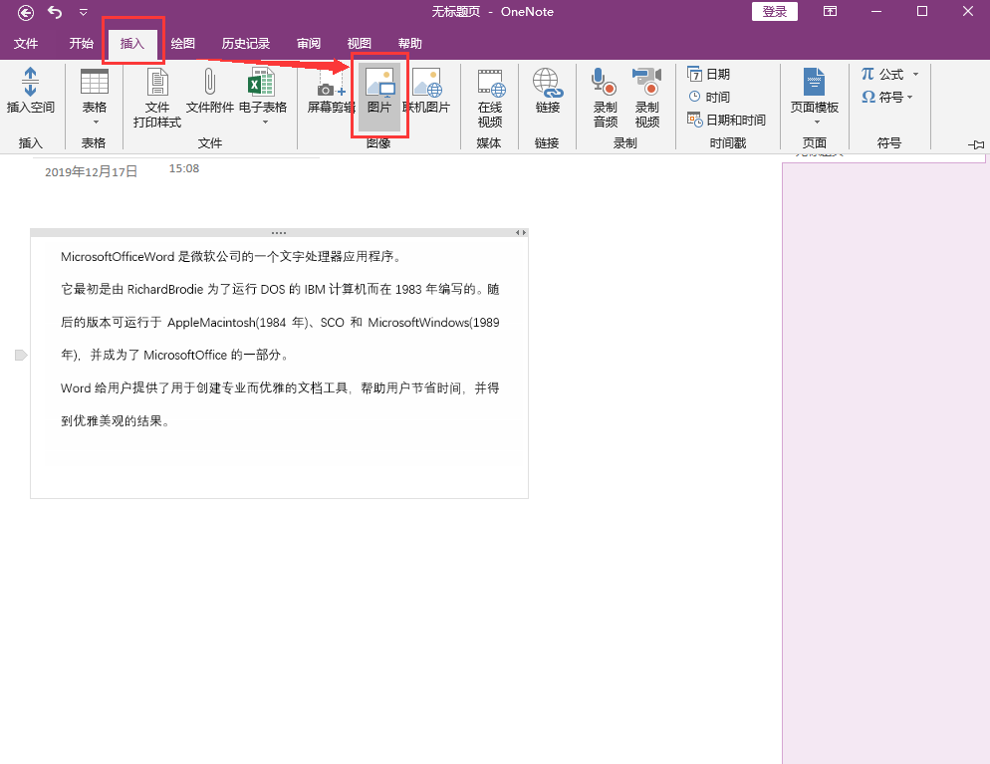
Task: Open the Review (审阅) tab
Action: pos(309,44)
